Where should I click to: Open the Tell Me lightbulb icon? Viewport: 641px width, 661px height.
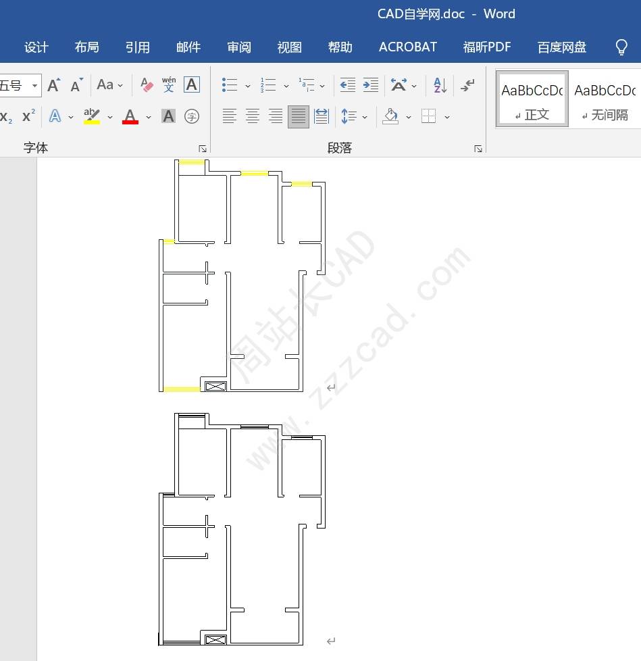click(x=621, y=47)
